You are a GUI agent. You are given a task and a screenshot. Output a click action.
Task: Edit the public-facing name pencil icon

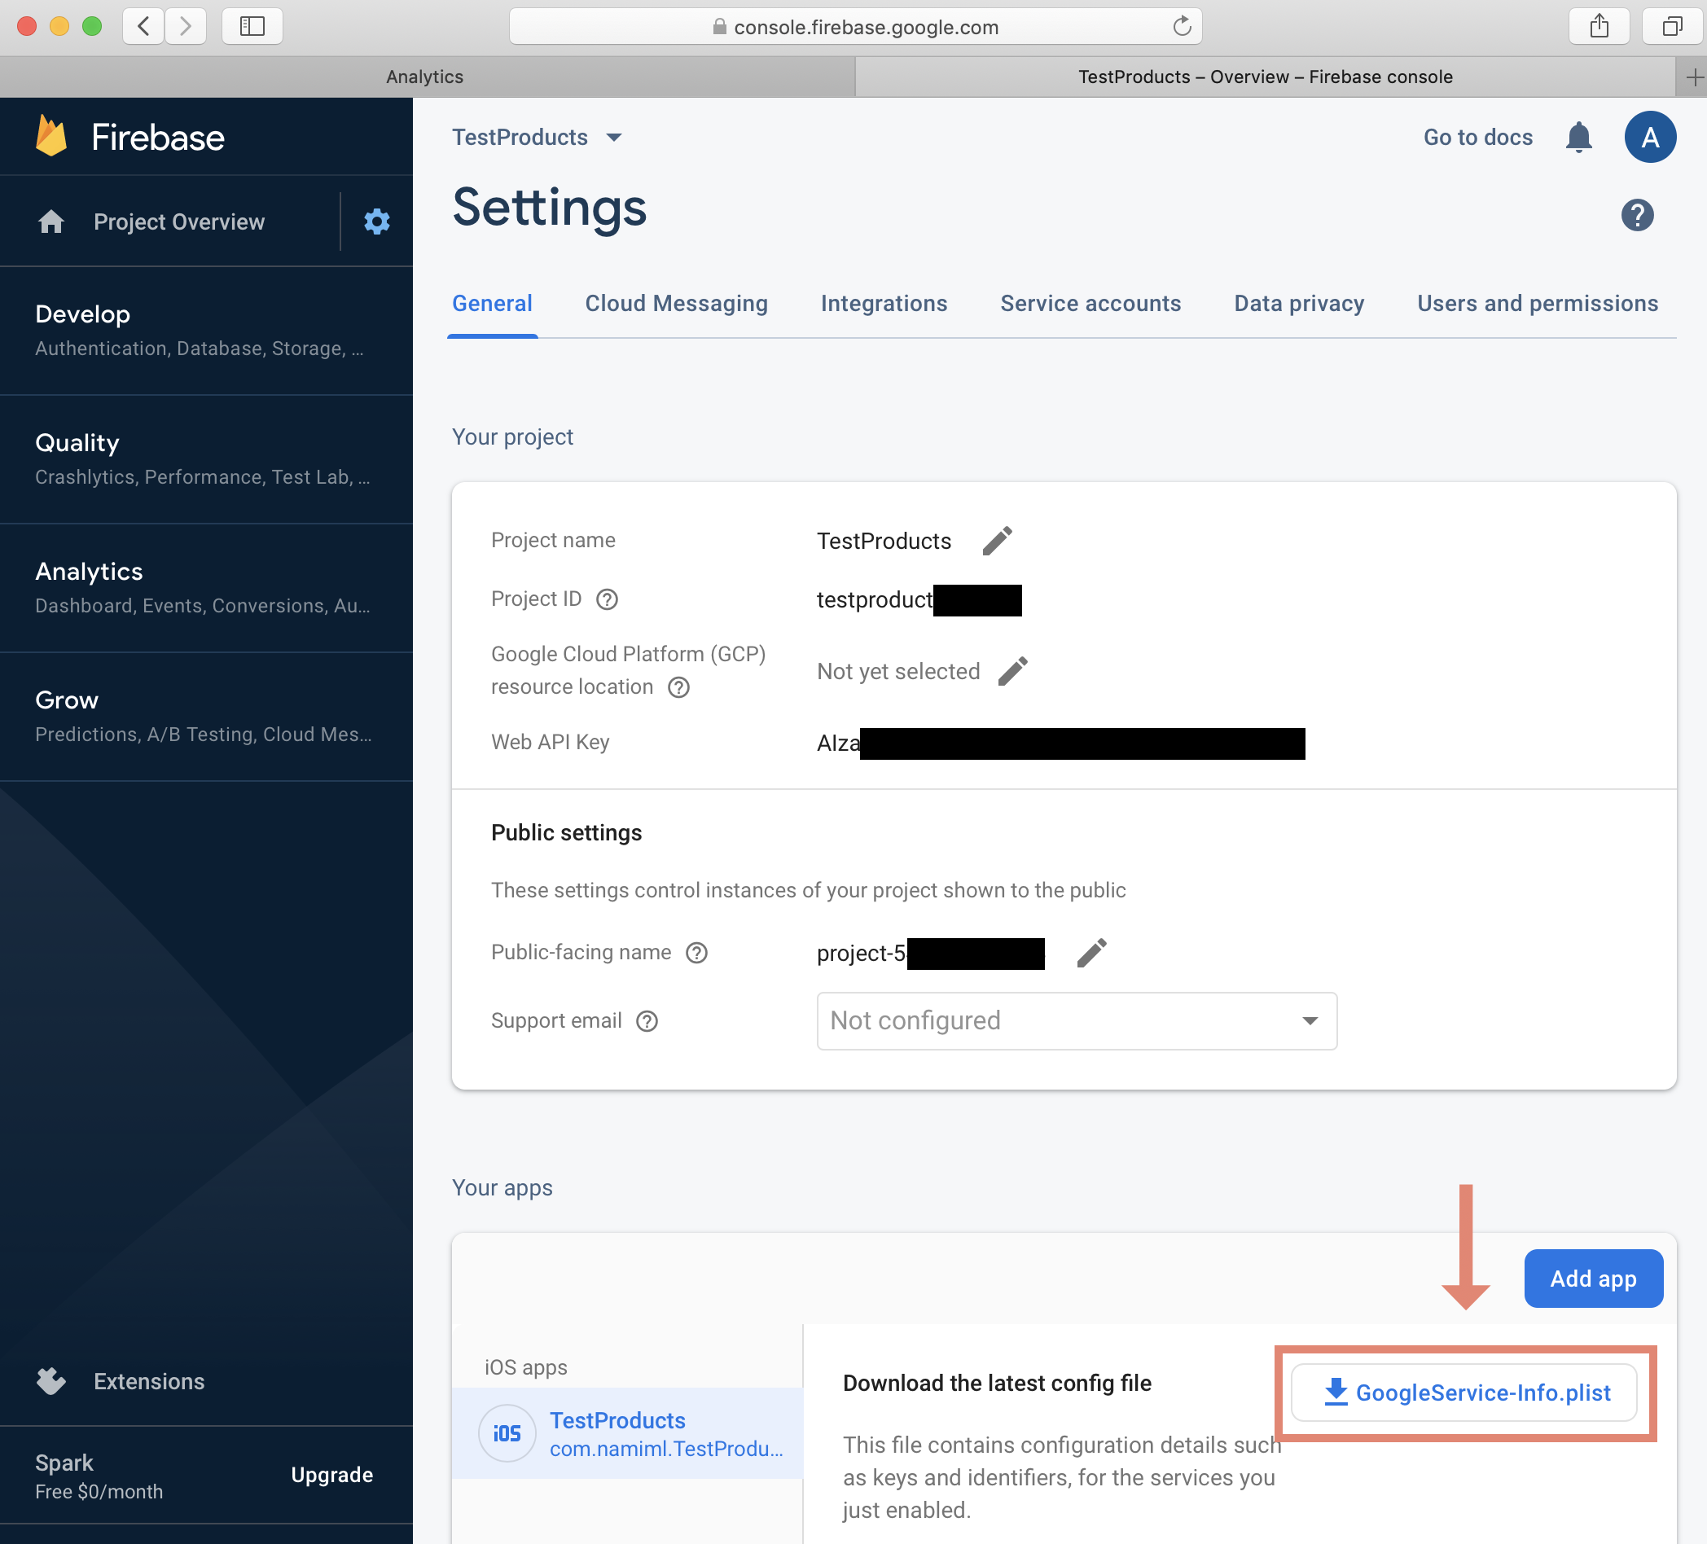1090,952
